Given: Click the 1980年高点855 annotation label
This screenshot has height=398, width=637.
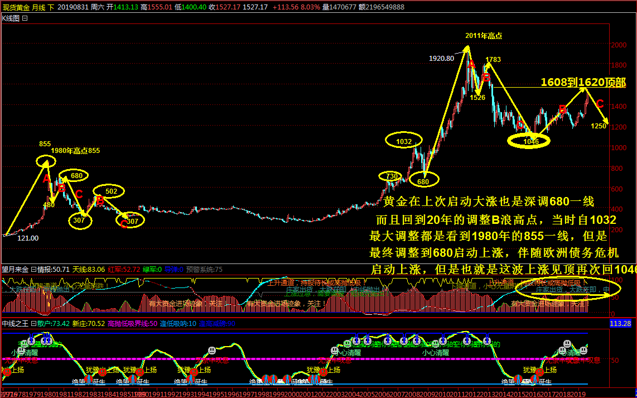Looking at the screenshot, I should tap(75, 151).
